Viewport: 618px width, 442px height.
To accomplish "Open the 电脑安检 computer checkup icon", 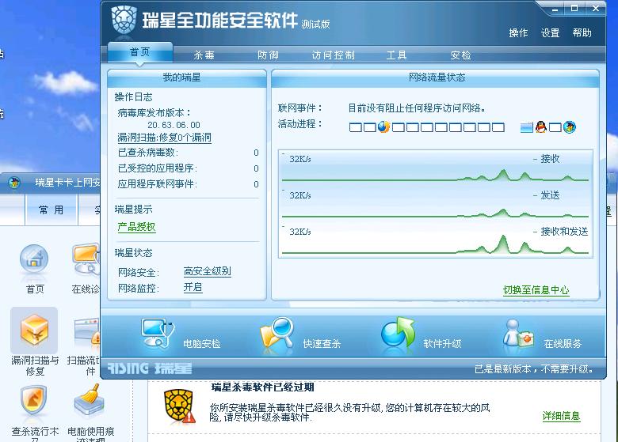I will (x=158, y=334).
